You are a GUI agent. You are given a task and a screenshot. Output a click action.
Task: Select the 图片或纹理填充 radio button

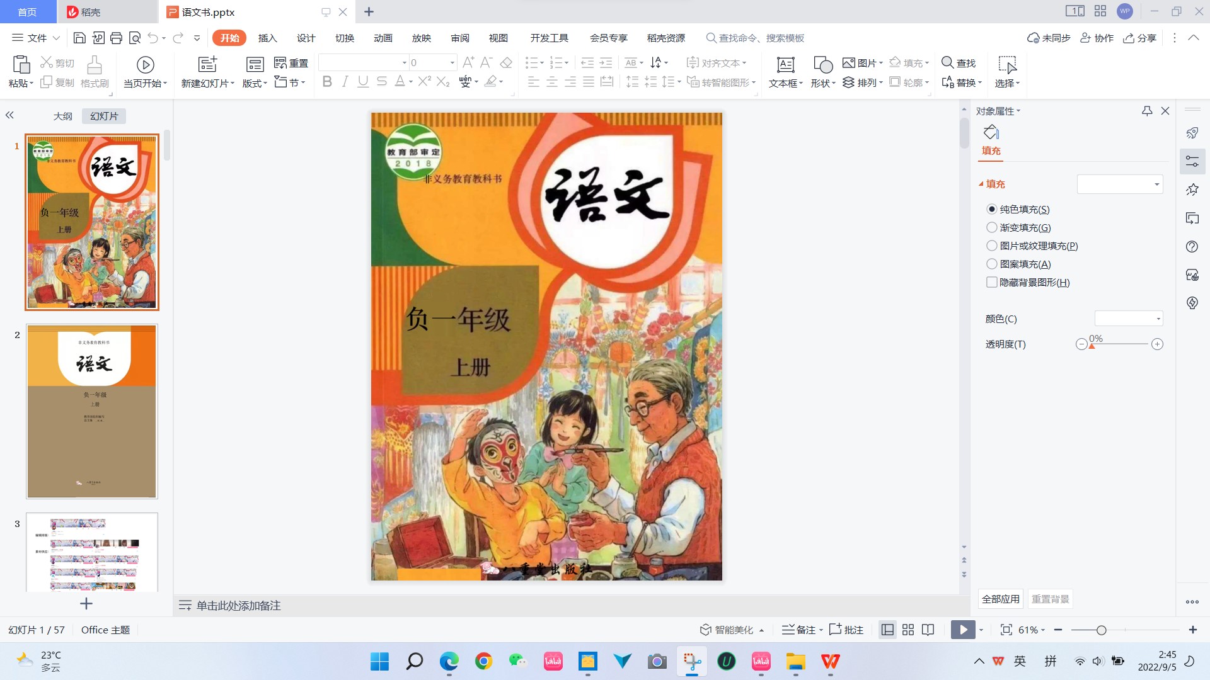[x=992, y=246]
